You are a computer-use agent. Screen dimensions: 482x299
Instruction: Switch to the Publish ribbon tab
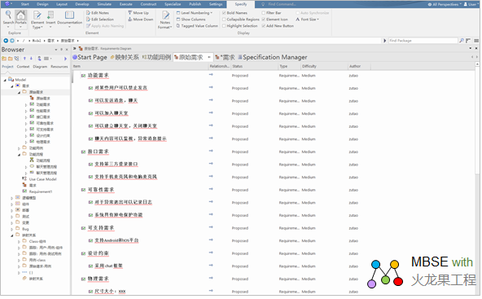tap(195, 4)
